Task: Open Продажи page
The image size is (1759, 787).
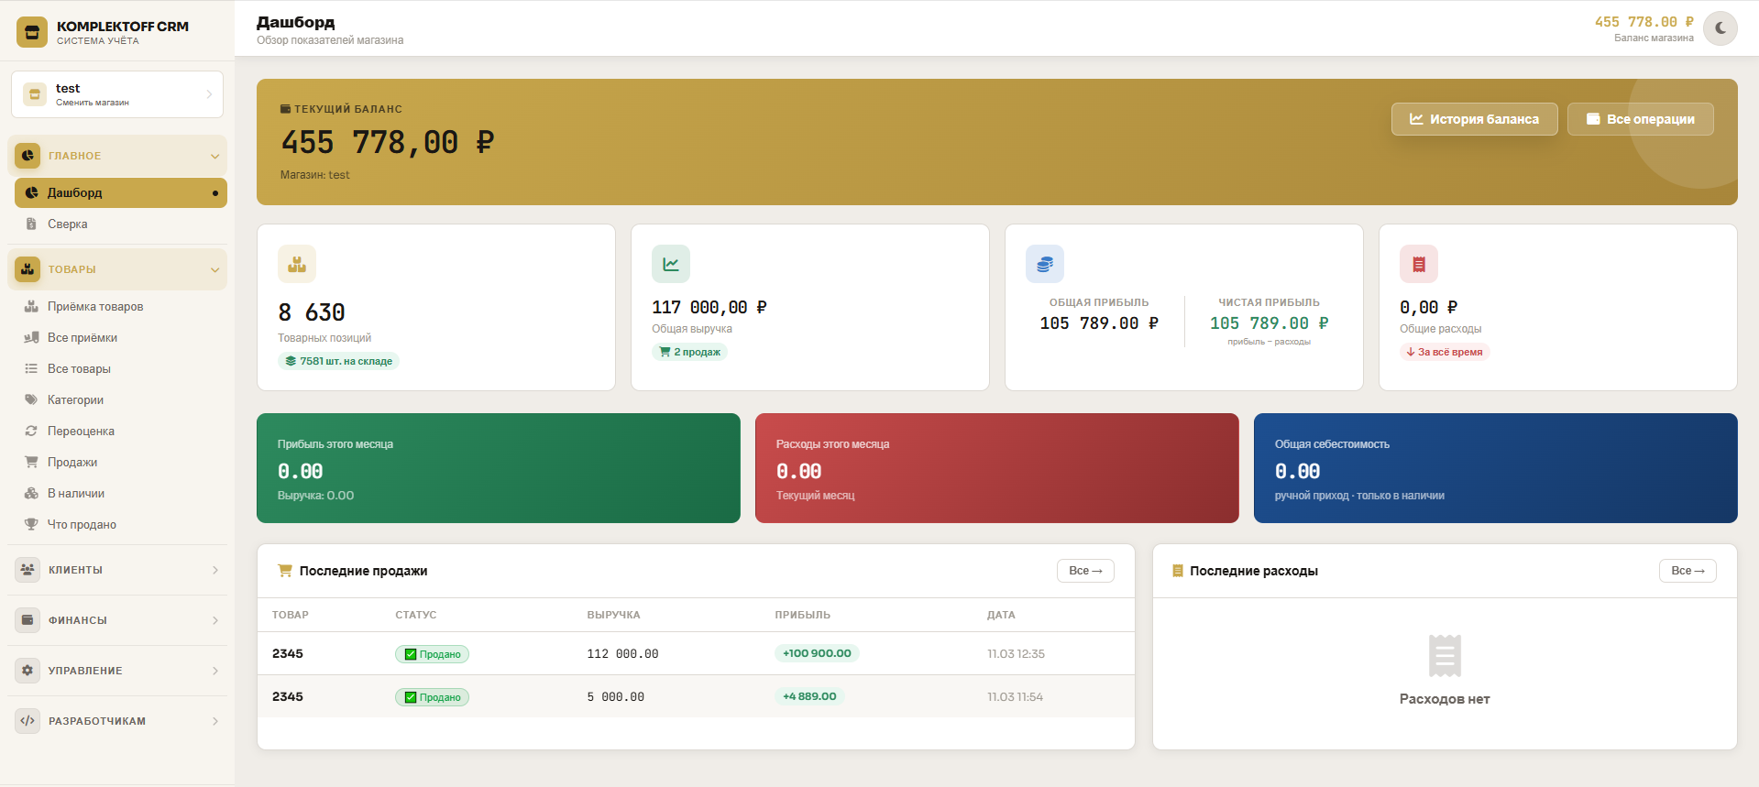Action: (x=121, y=463)
